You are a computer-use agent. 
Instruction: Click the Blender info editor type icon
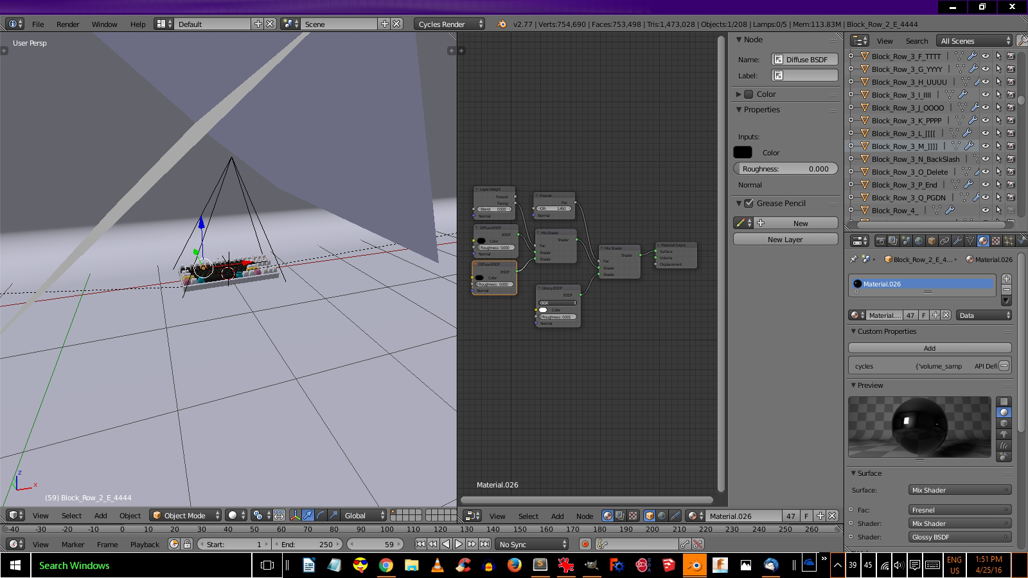click(x=15, y=24)
